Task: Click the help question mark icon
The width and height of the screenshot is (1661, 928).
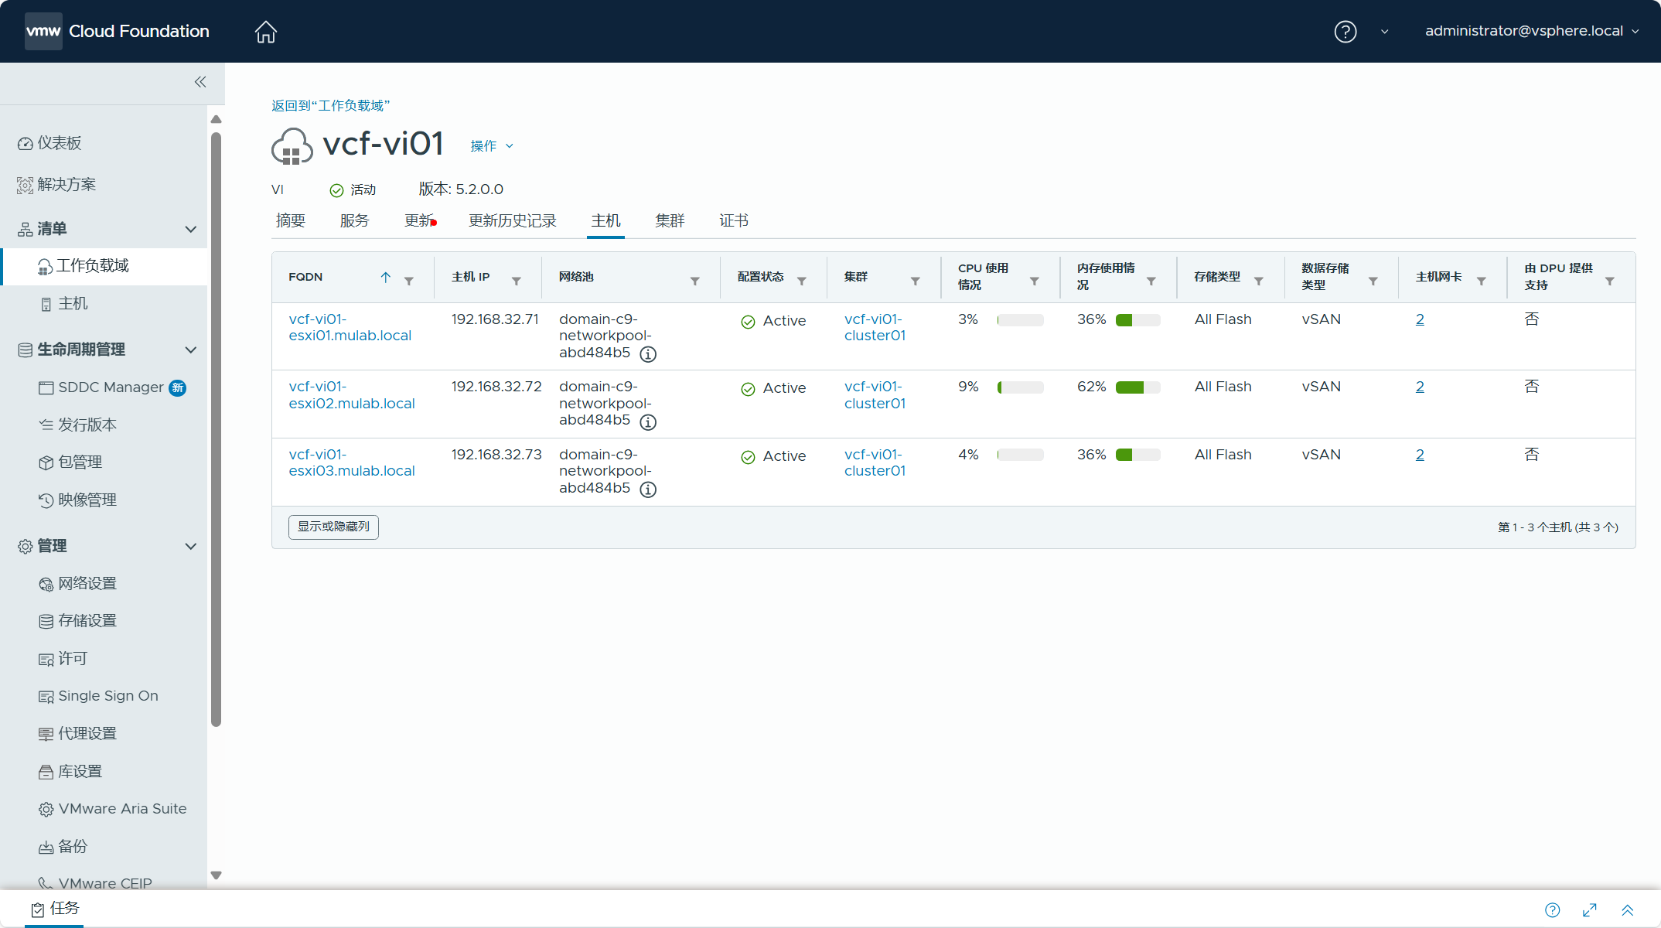Action: [x=1345, y=31]
